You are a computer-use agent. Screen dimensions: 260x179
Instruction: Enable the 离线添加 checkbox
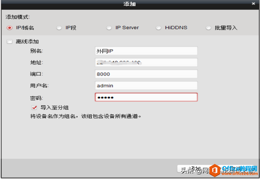click(x=9, y=42)
